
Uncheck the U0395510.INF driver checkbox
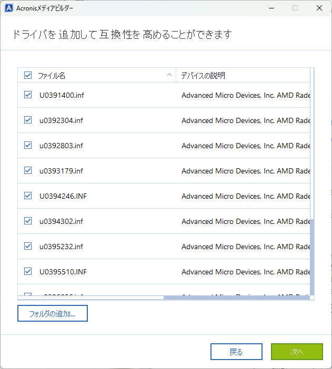click(28, 271)
